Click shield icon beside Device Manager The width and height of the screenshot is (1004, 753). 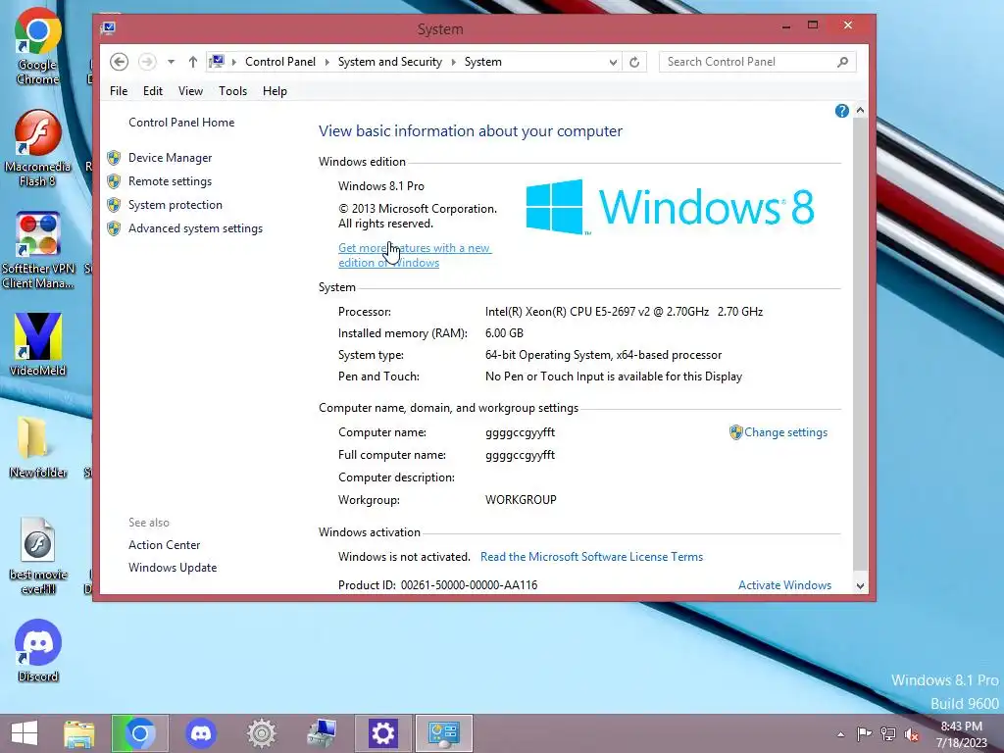(114, 158)
